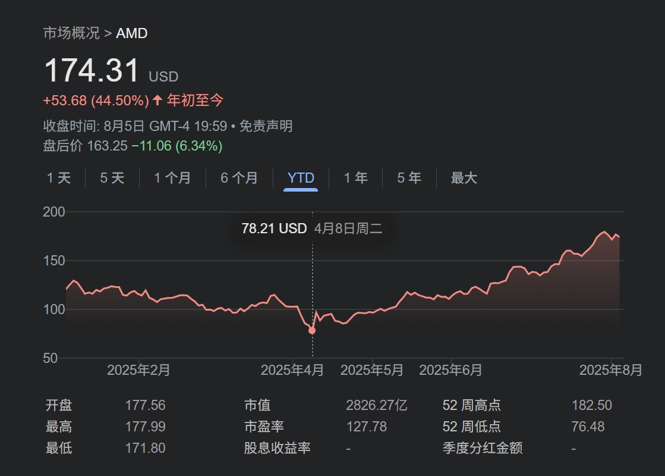665x476 pixels.
Task: Click the red data point marker on chart
Action: point(312,330)
